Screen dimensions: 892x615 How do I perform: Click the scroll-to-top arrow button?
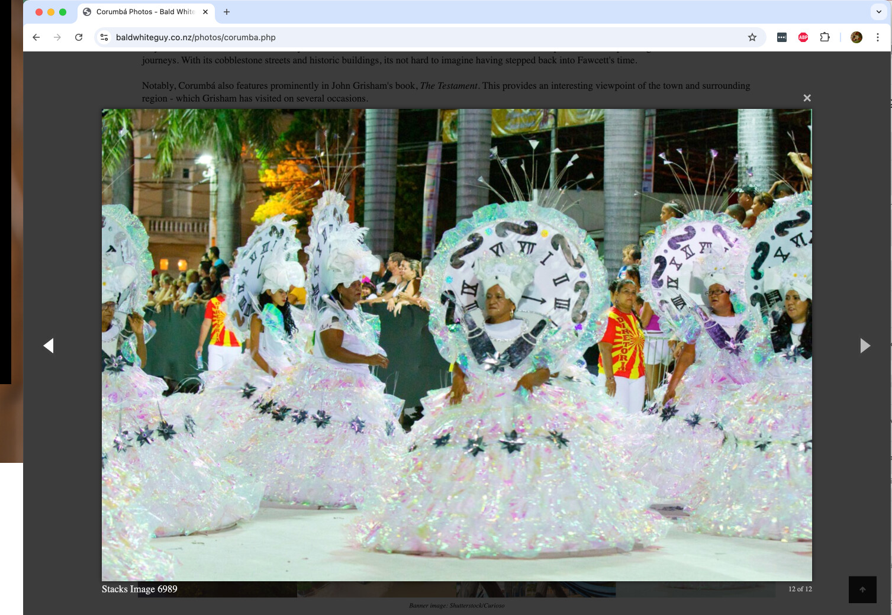(862, 590)
